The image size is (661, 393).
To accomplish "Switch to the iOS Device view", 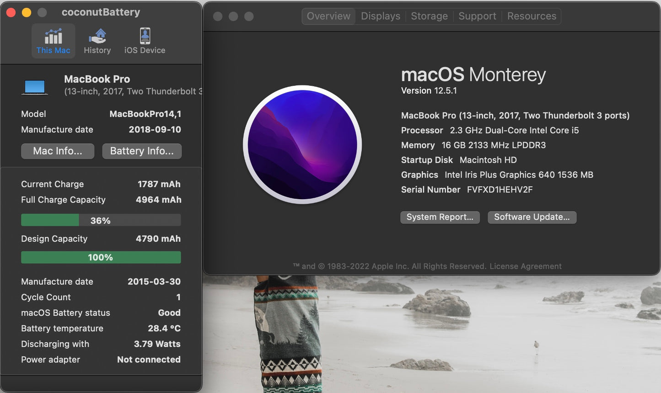I will coord(144,41).
